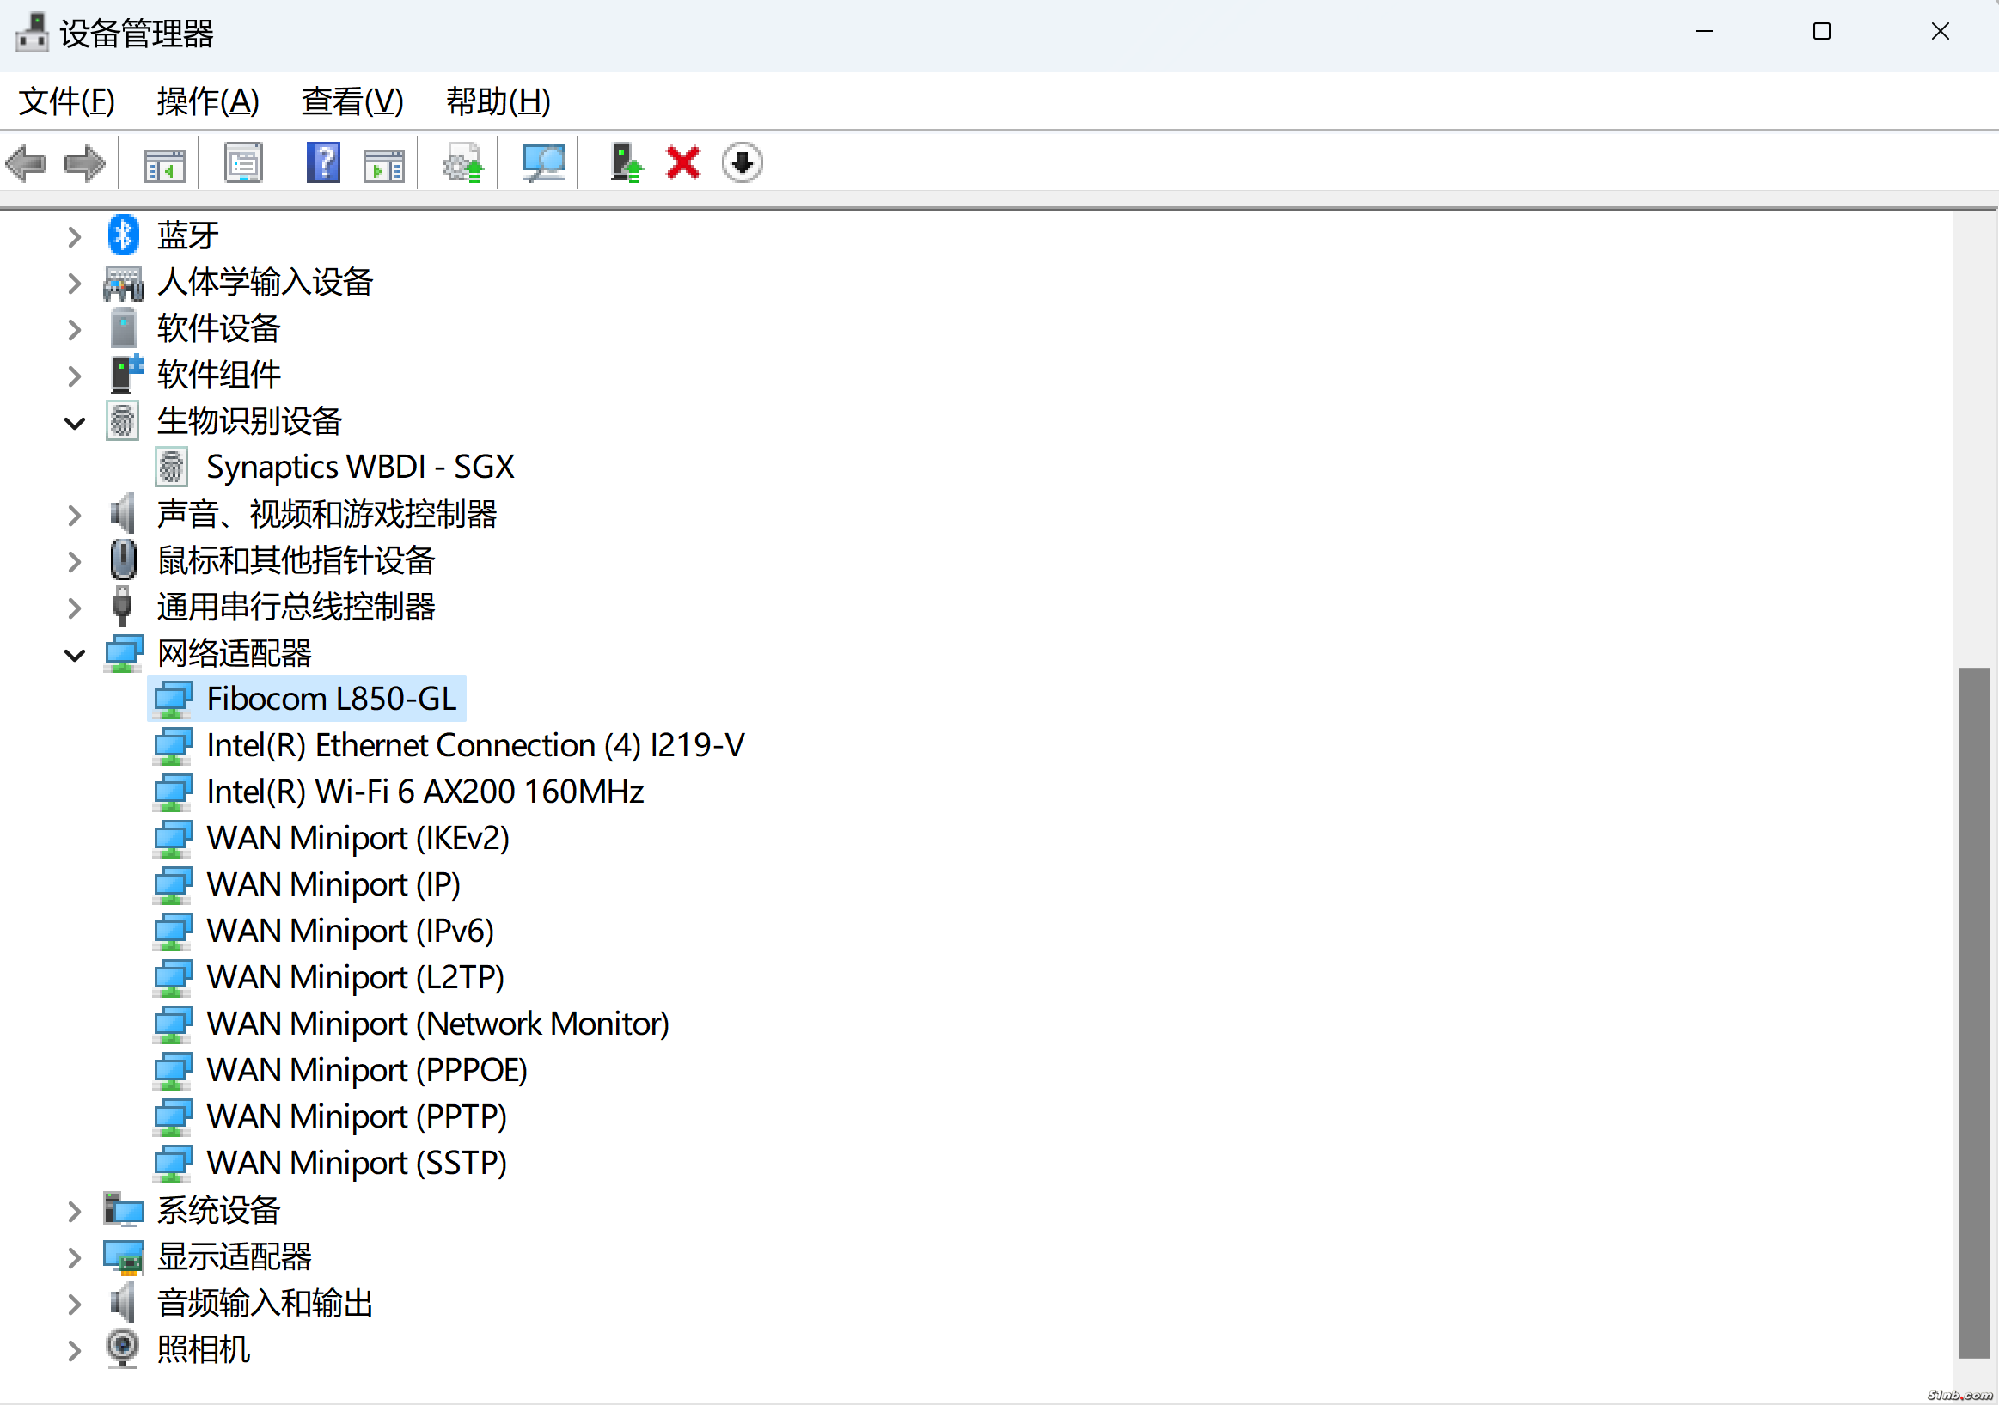1999x1406 pixels.
Task: Click the properties toolbar icon
Action: 243,162
